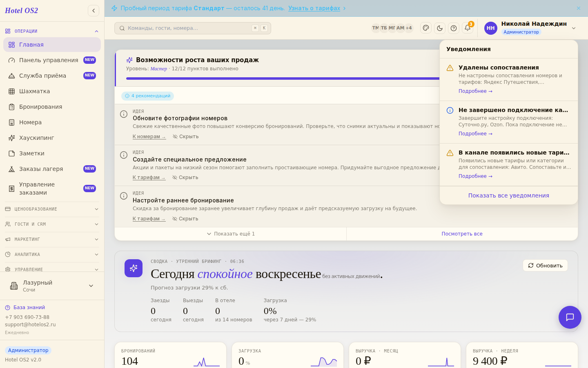The height and width of the screenshot is (368, 588).
Task: Open the chat bubble floating button
Action: [570, 317]
